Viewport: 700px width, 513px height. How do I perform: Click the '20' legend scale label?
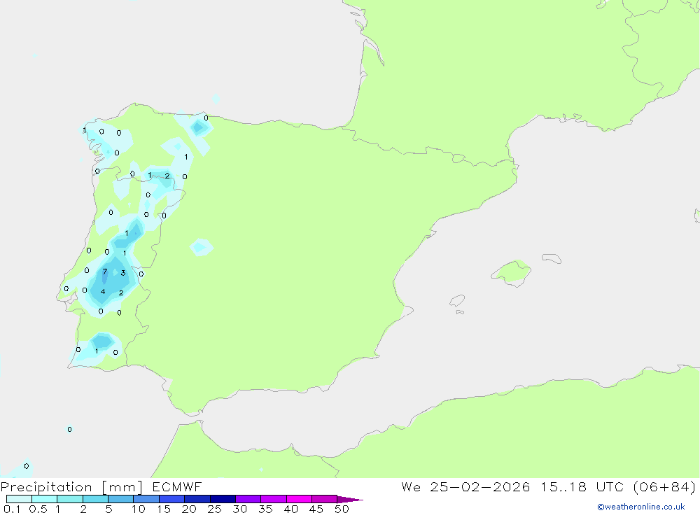[x=189, y=509]
